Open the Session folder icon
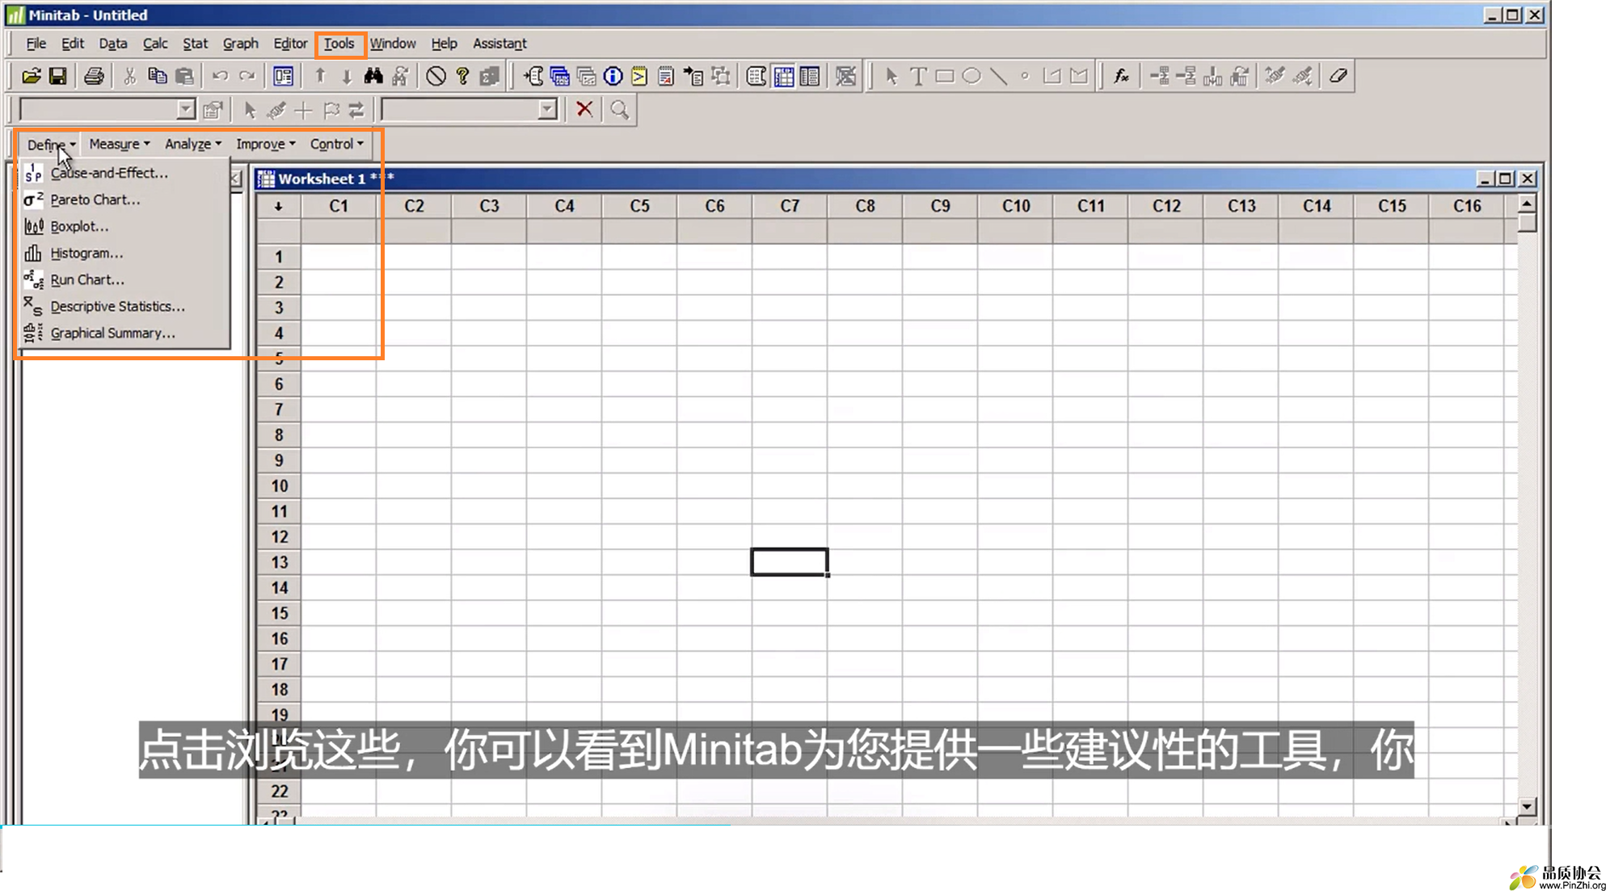1610x895 pixels. (x=533, y=76)
